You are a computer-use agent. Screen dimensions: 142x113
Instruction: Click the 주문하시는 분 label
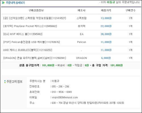[37, 81]
